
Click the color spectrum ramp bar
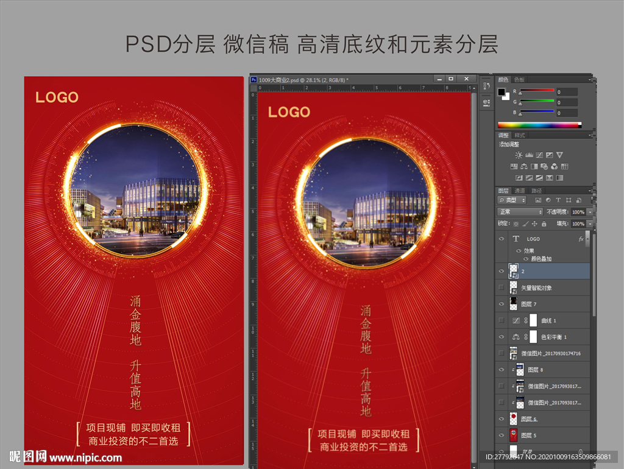point(539,125)
